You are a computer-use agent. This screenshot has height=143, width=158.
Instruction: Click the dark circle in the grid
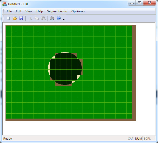[66, 69]
